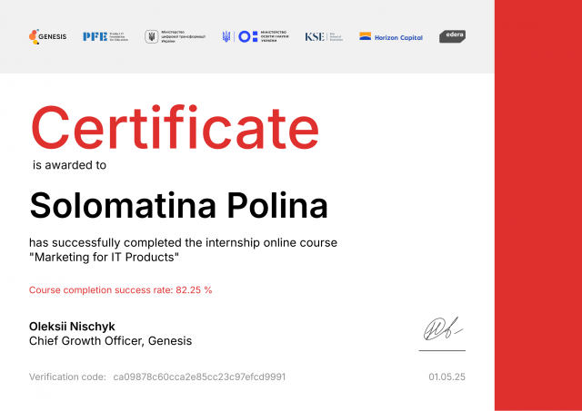Image resolution: width=582 pixels, height=411 pixels.
Task: Click the PFE foundation logo
Action: tap(105, 36)
